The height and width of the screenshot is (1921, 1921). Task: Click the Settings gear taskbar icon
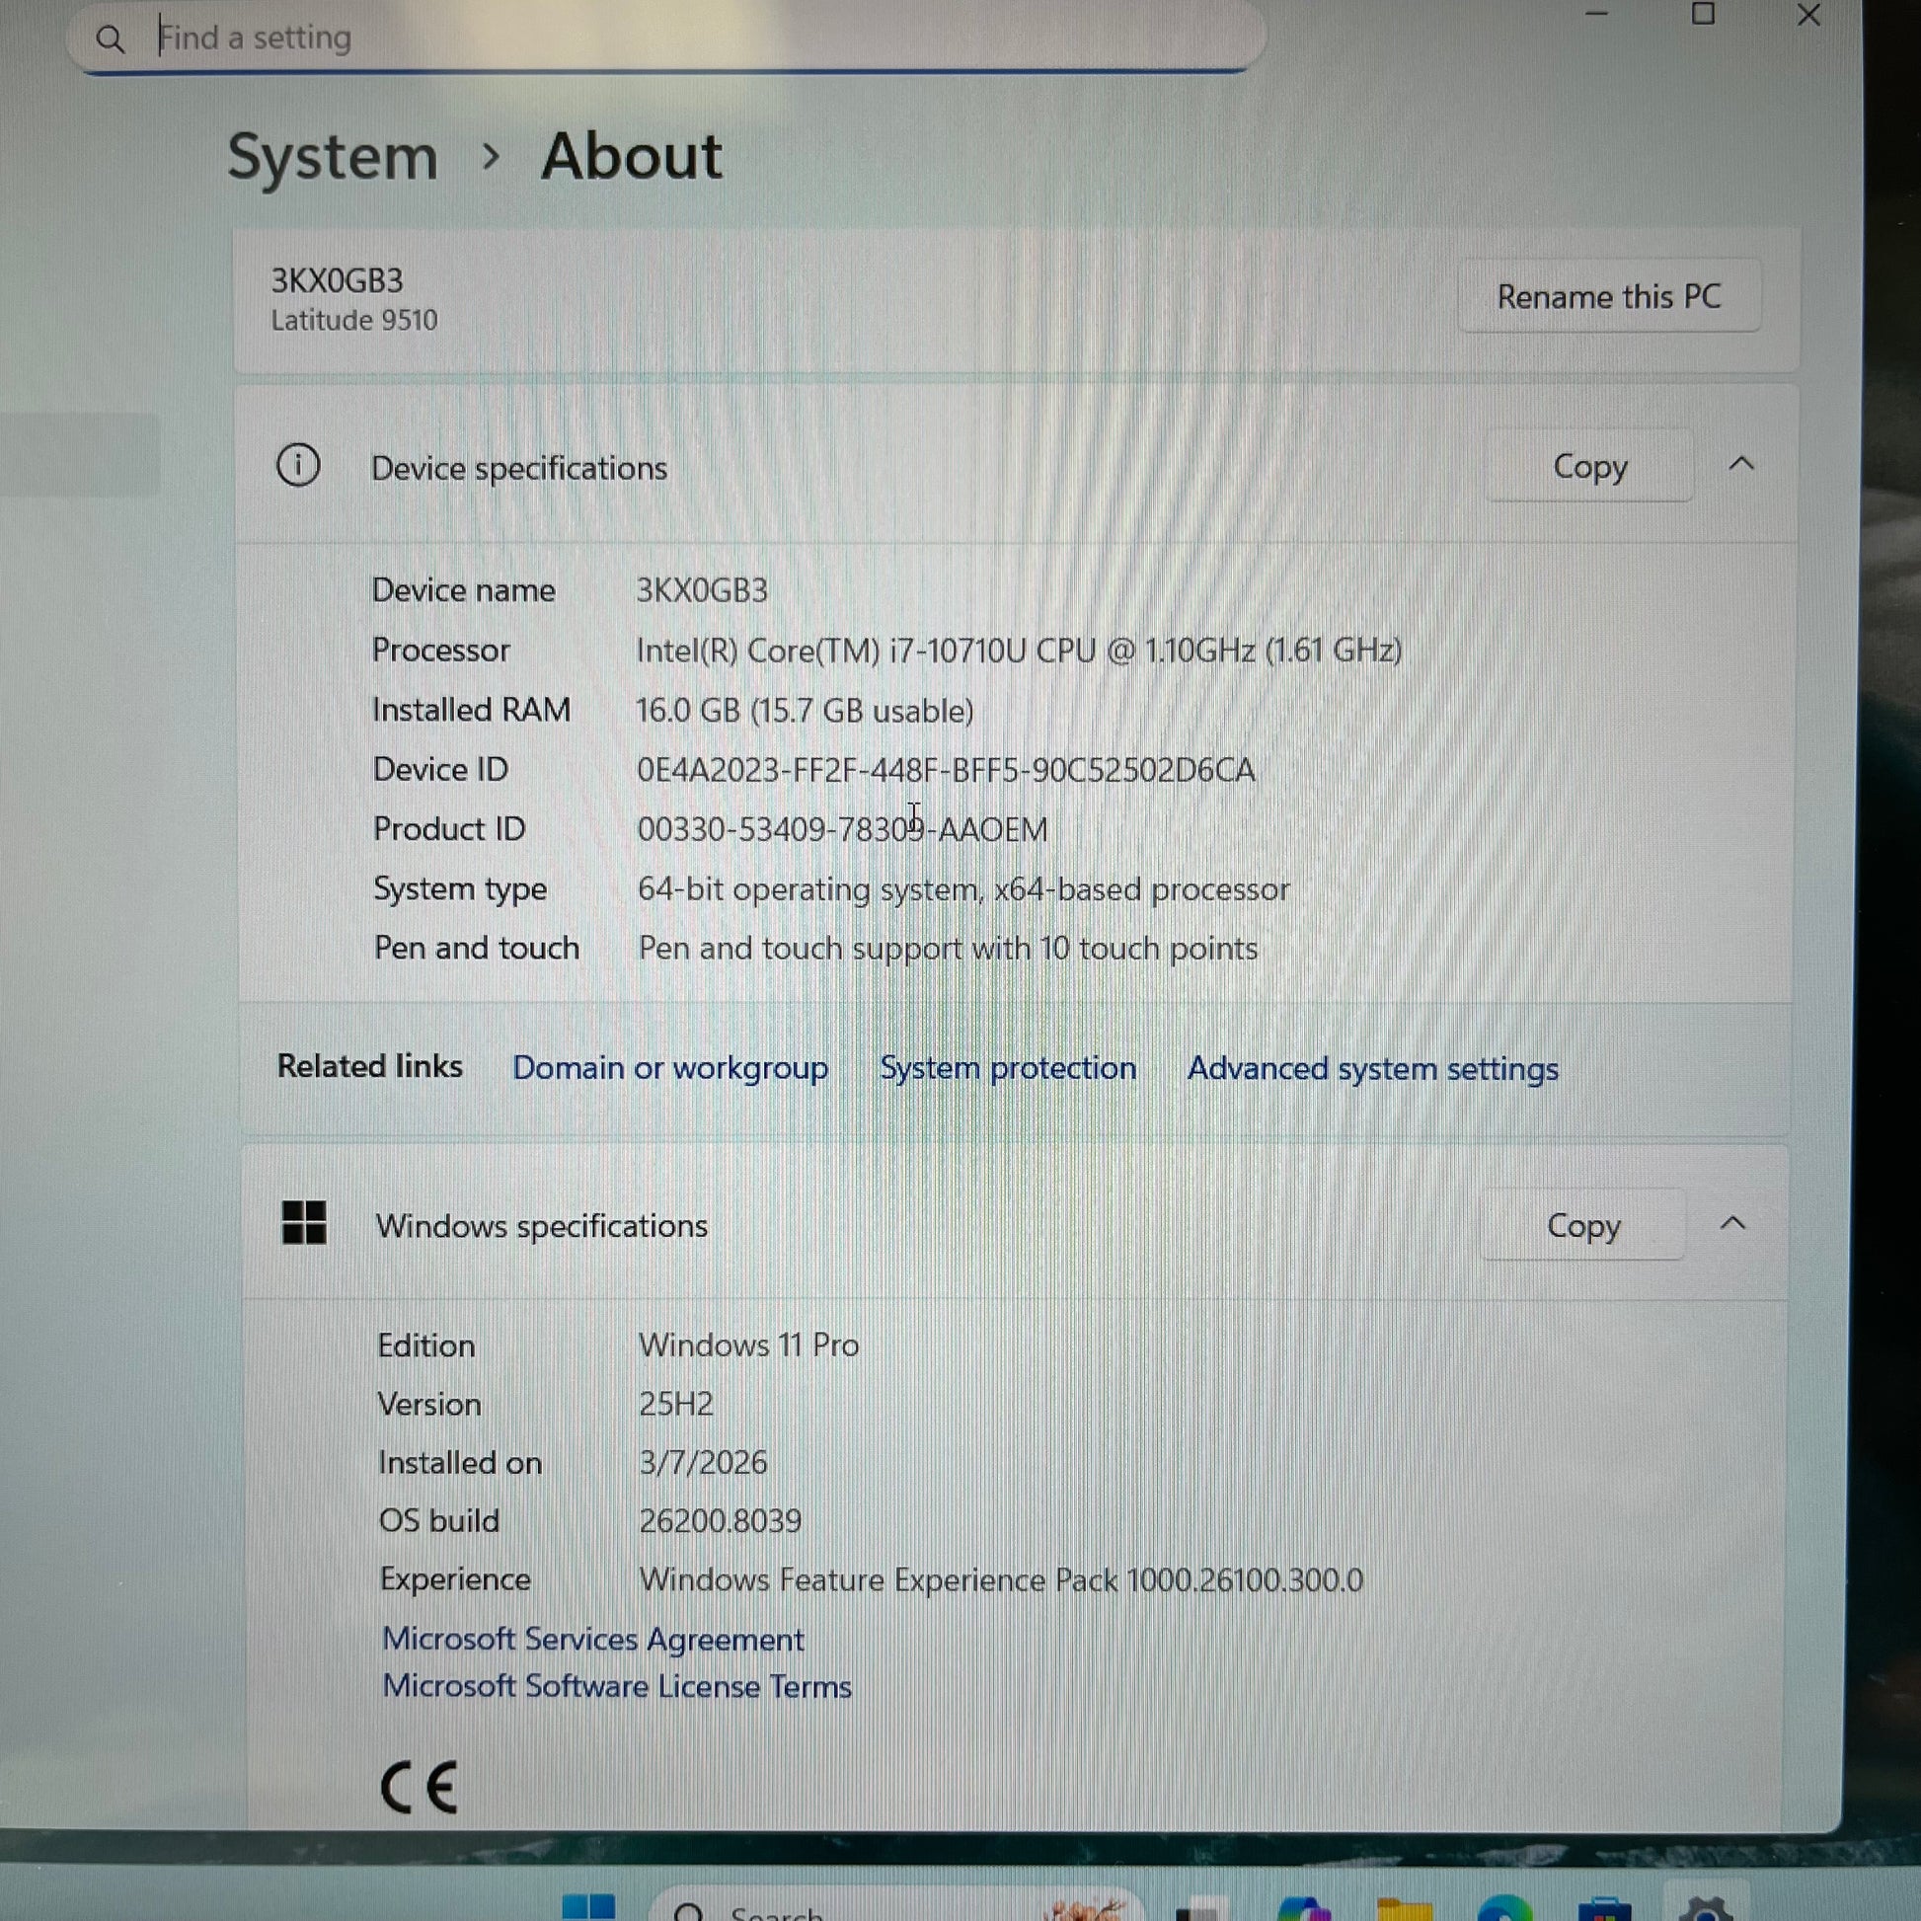pyautogui.click(x=1704, y=1910)
